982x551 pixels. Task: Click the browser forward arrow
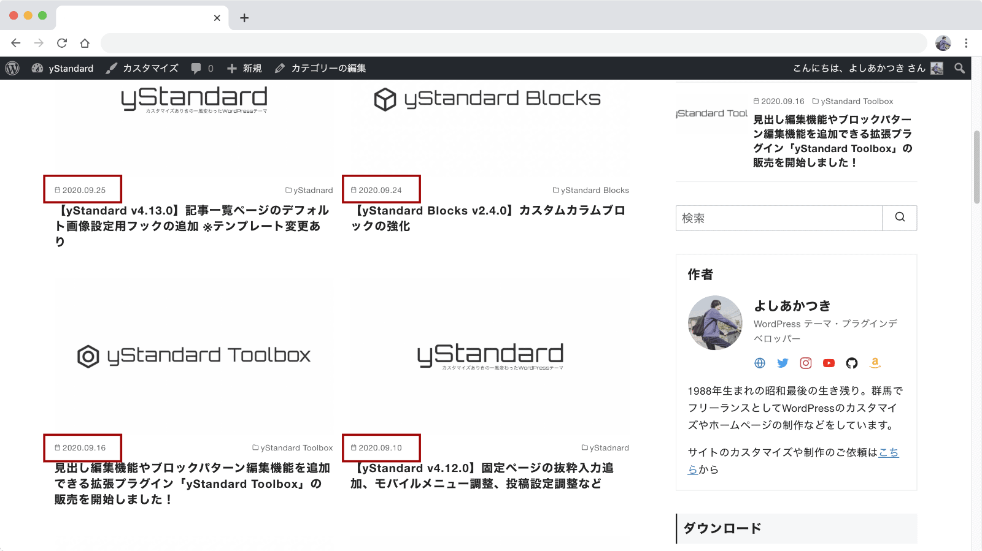[39, 43]
